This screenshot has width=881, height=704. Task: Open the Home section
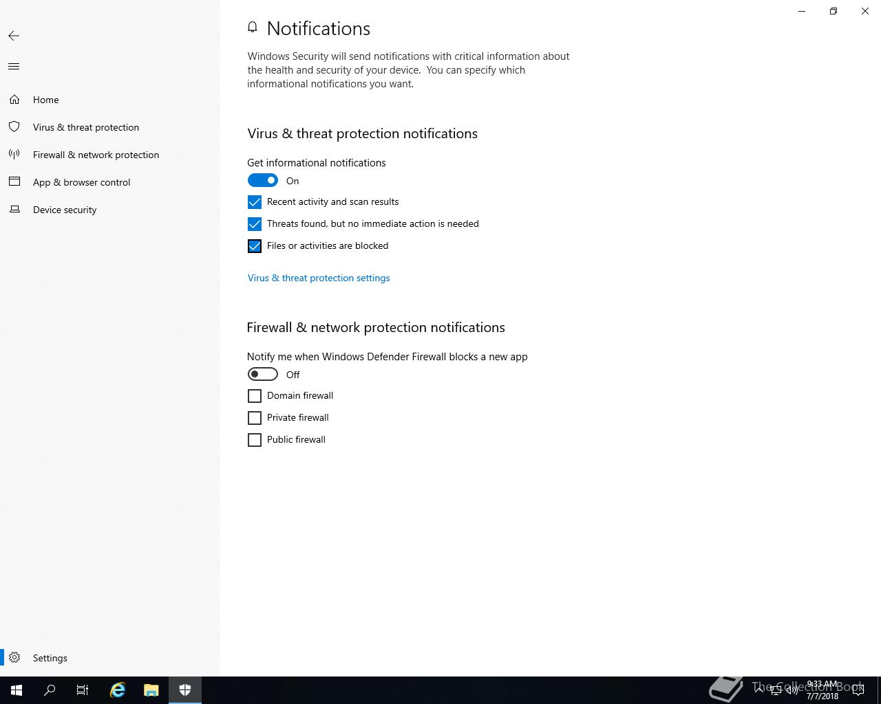[x=110, y=100]
